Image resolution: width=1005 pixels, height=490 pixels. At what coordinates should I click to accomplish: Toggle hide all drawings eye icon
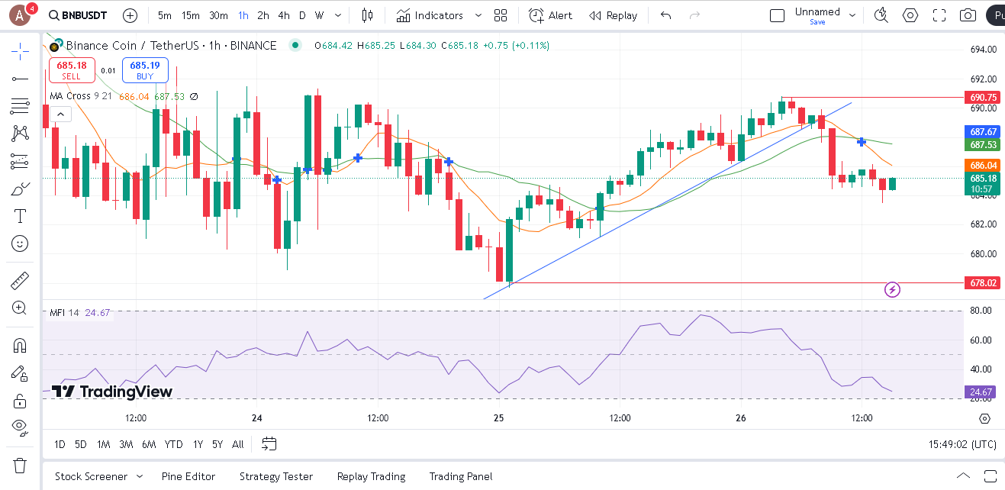click(x=20, y=427)
